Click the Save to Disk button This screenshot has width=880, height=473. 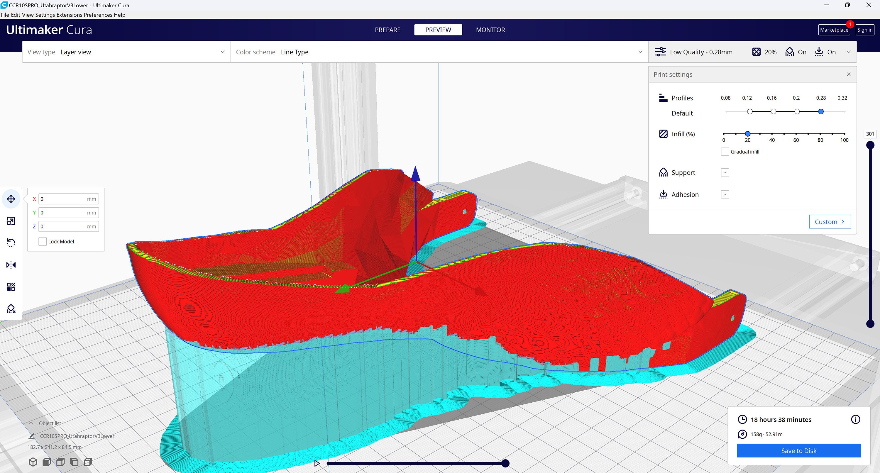[x=799, y=450]
